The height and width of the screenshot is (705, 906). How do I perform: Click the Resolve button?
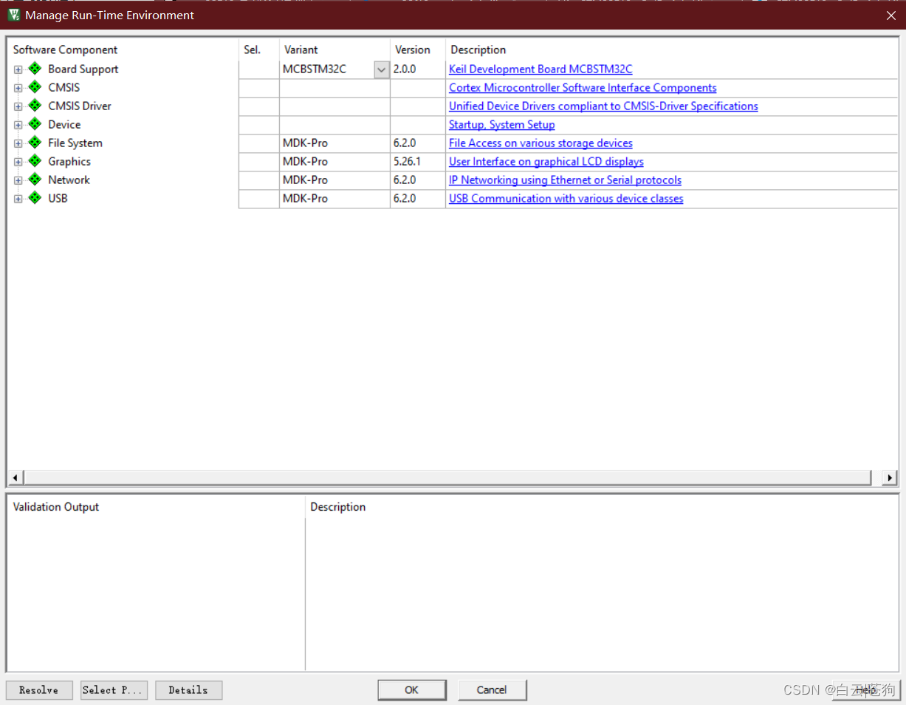(x=39, y=690)
